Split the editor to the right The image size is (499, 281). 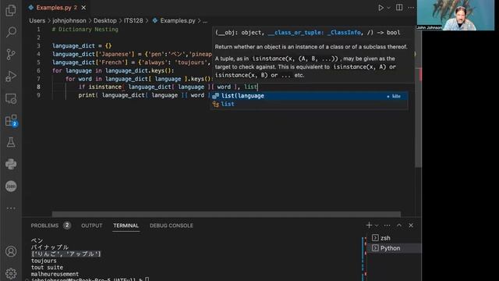pos(399,7)
